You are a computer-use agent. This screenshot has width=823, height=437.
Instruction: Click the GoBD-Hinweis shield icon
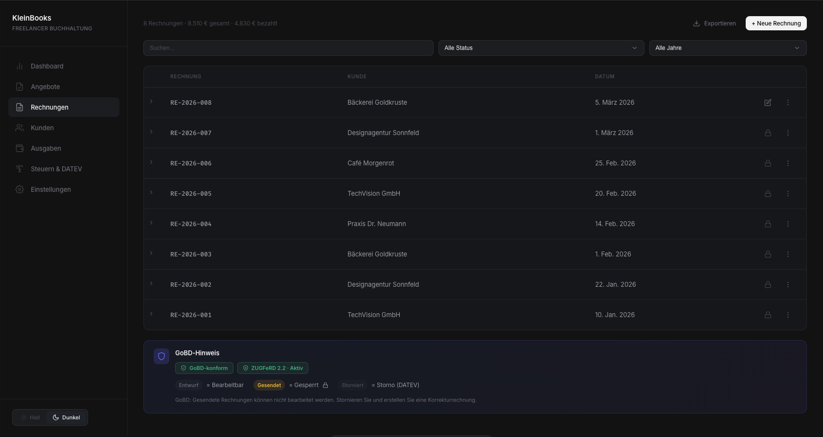[x=161, y=356]
